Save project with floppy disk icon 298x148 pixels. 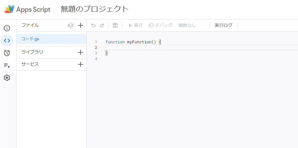[115, 25]
